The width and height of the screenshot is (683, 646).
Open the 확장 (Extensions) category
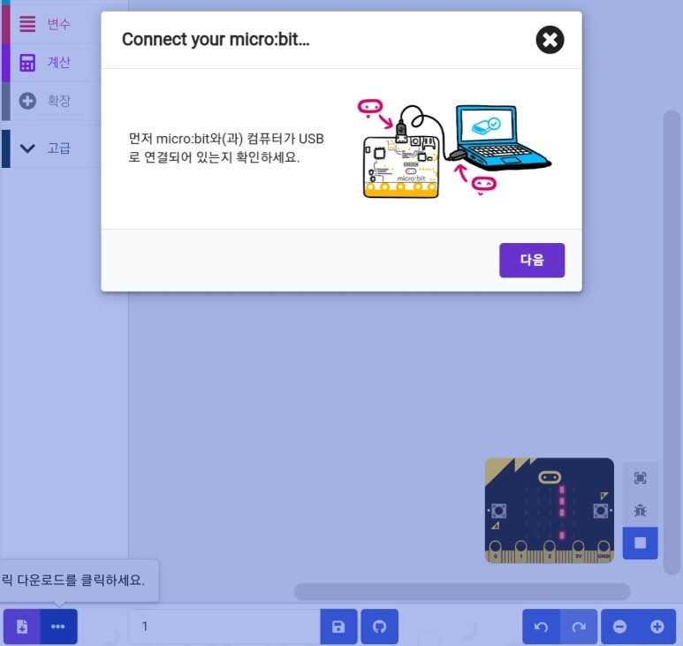pos(51,101)
